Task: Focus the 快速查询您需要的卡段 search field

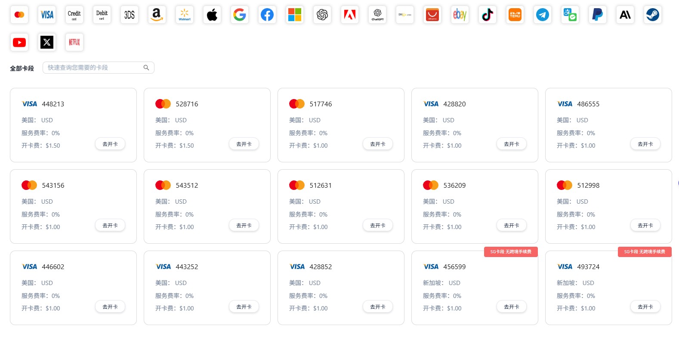Action: click(x=98, y=68)
